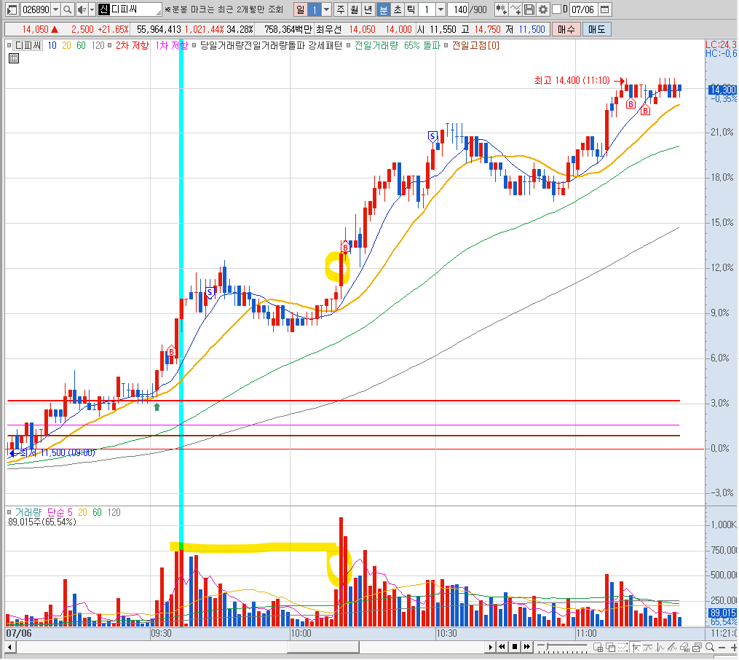Click the 매수 buy button
The image size is (739, 660).
(566, 29)
